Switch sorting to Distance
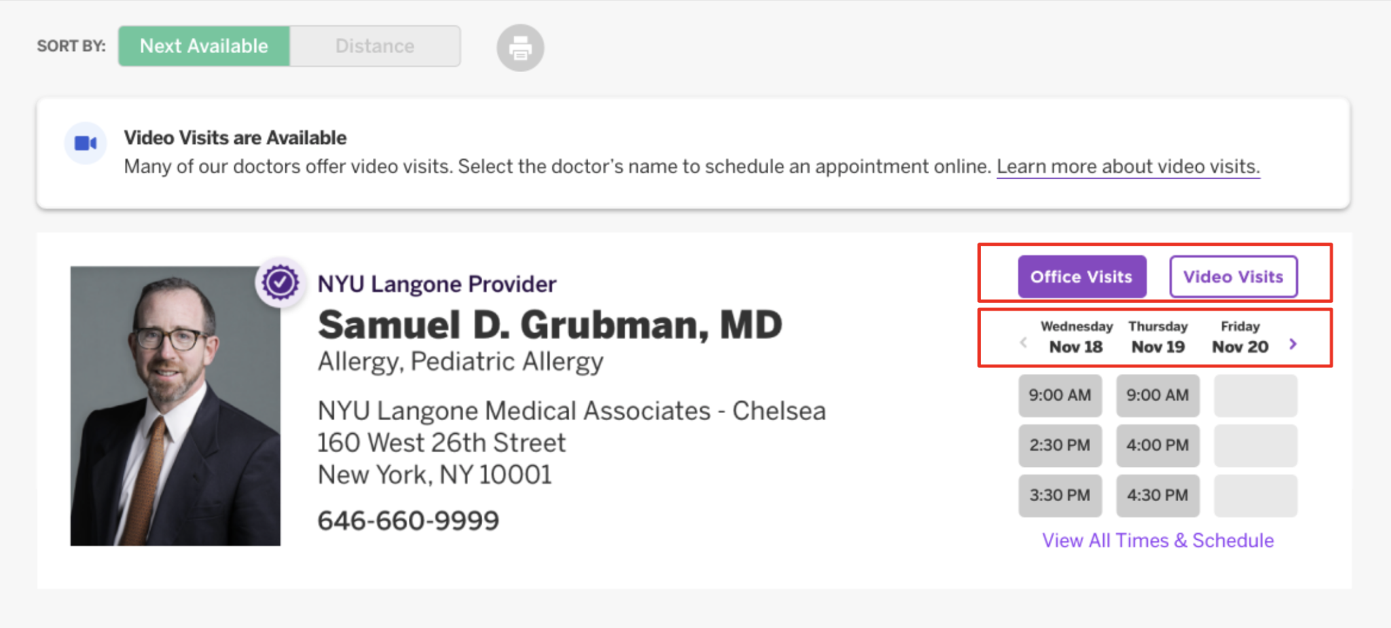The width and height of the screenshot is (1391, 628). coord(374,45)
